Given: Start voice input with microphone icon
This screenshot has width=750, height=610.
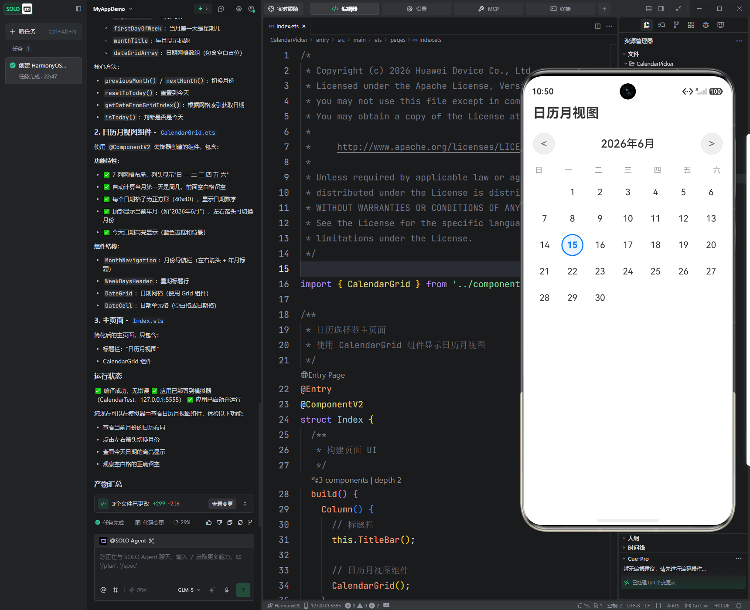Looking at the screenshot, I should [227, 590].
